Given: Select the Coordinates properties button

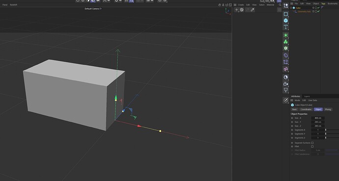Looking at the screenshot, I should click(x=306, y=109).
